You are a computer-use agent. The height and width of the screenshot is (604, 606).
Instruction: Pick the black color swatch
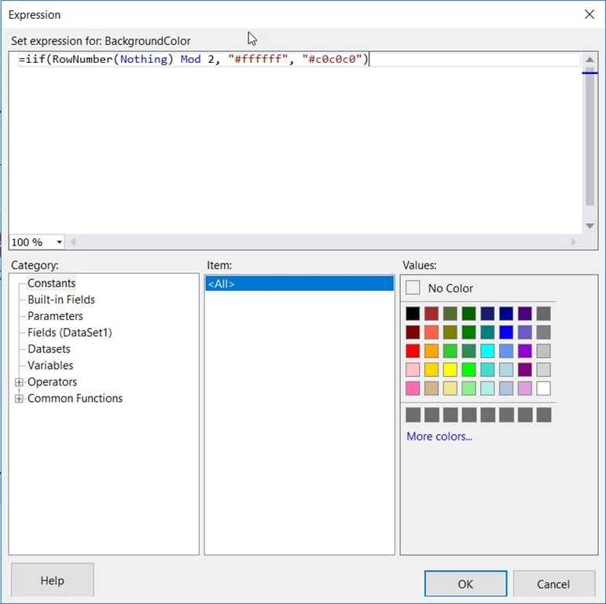(413, 314)
